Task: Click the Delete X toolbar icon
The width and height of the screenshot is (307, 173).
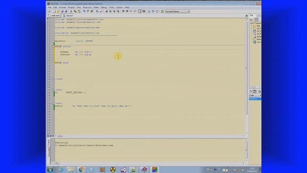Action: [x=92, y=12]
